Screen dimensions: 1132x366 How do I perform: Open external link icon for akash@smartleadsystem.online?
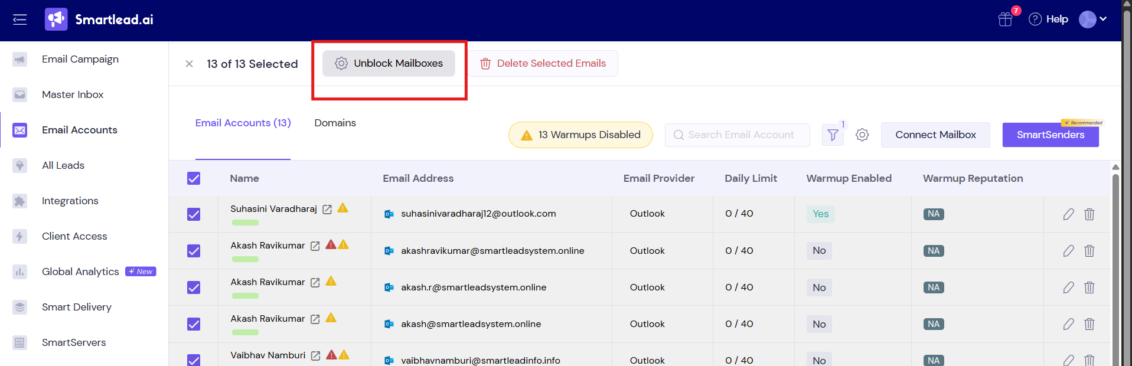click(315, 319)
